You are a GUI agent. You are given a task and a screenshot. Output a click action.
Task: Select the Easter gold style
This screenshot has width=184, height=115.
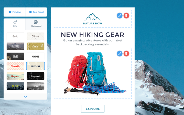35,46
